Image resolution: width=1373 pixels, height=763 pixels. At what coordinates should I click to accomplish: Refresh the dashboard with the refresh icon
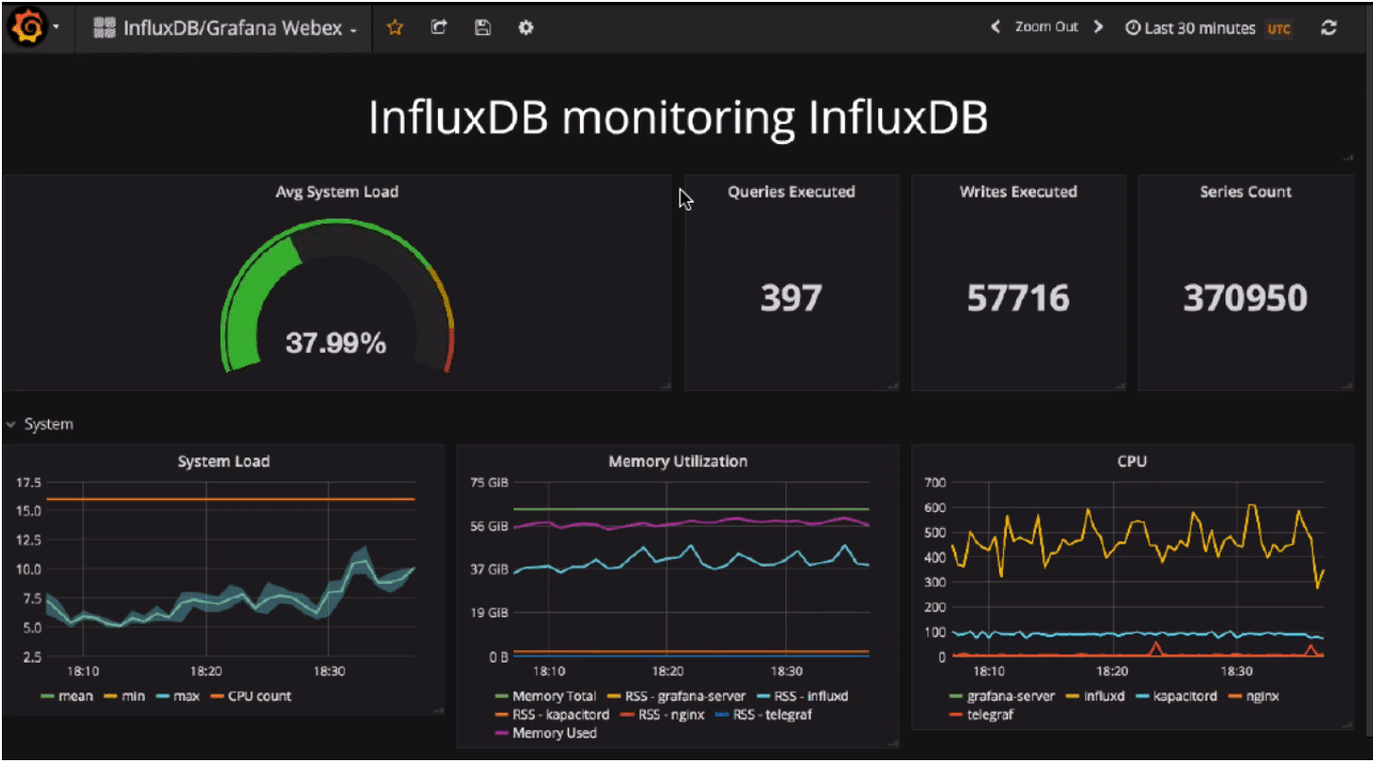[x=1329, y=27]
